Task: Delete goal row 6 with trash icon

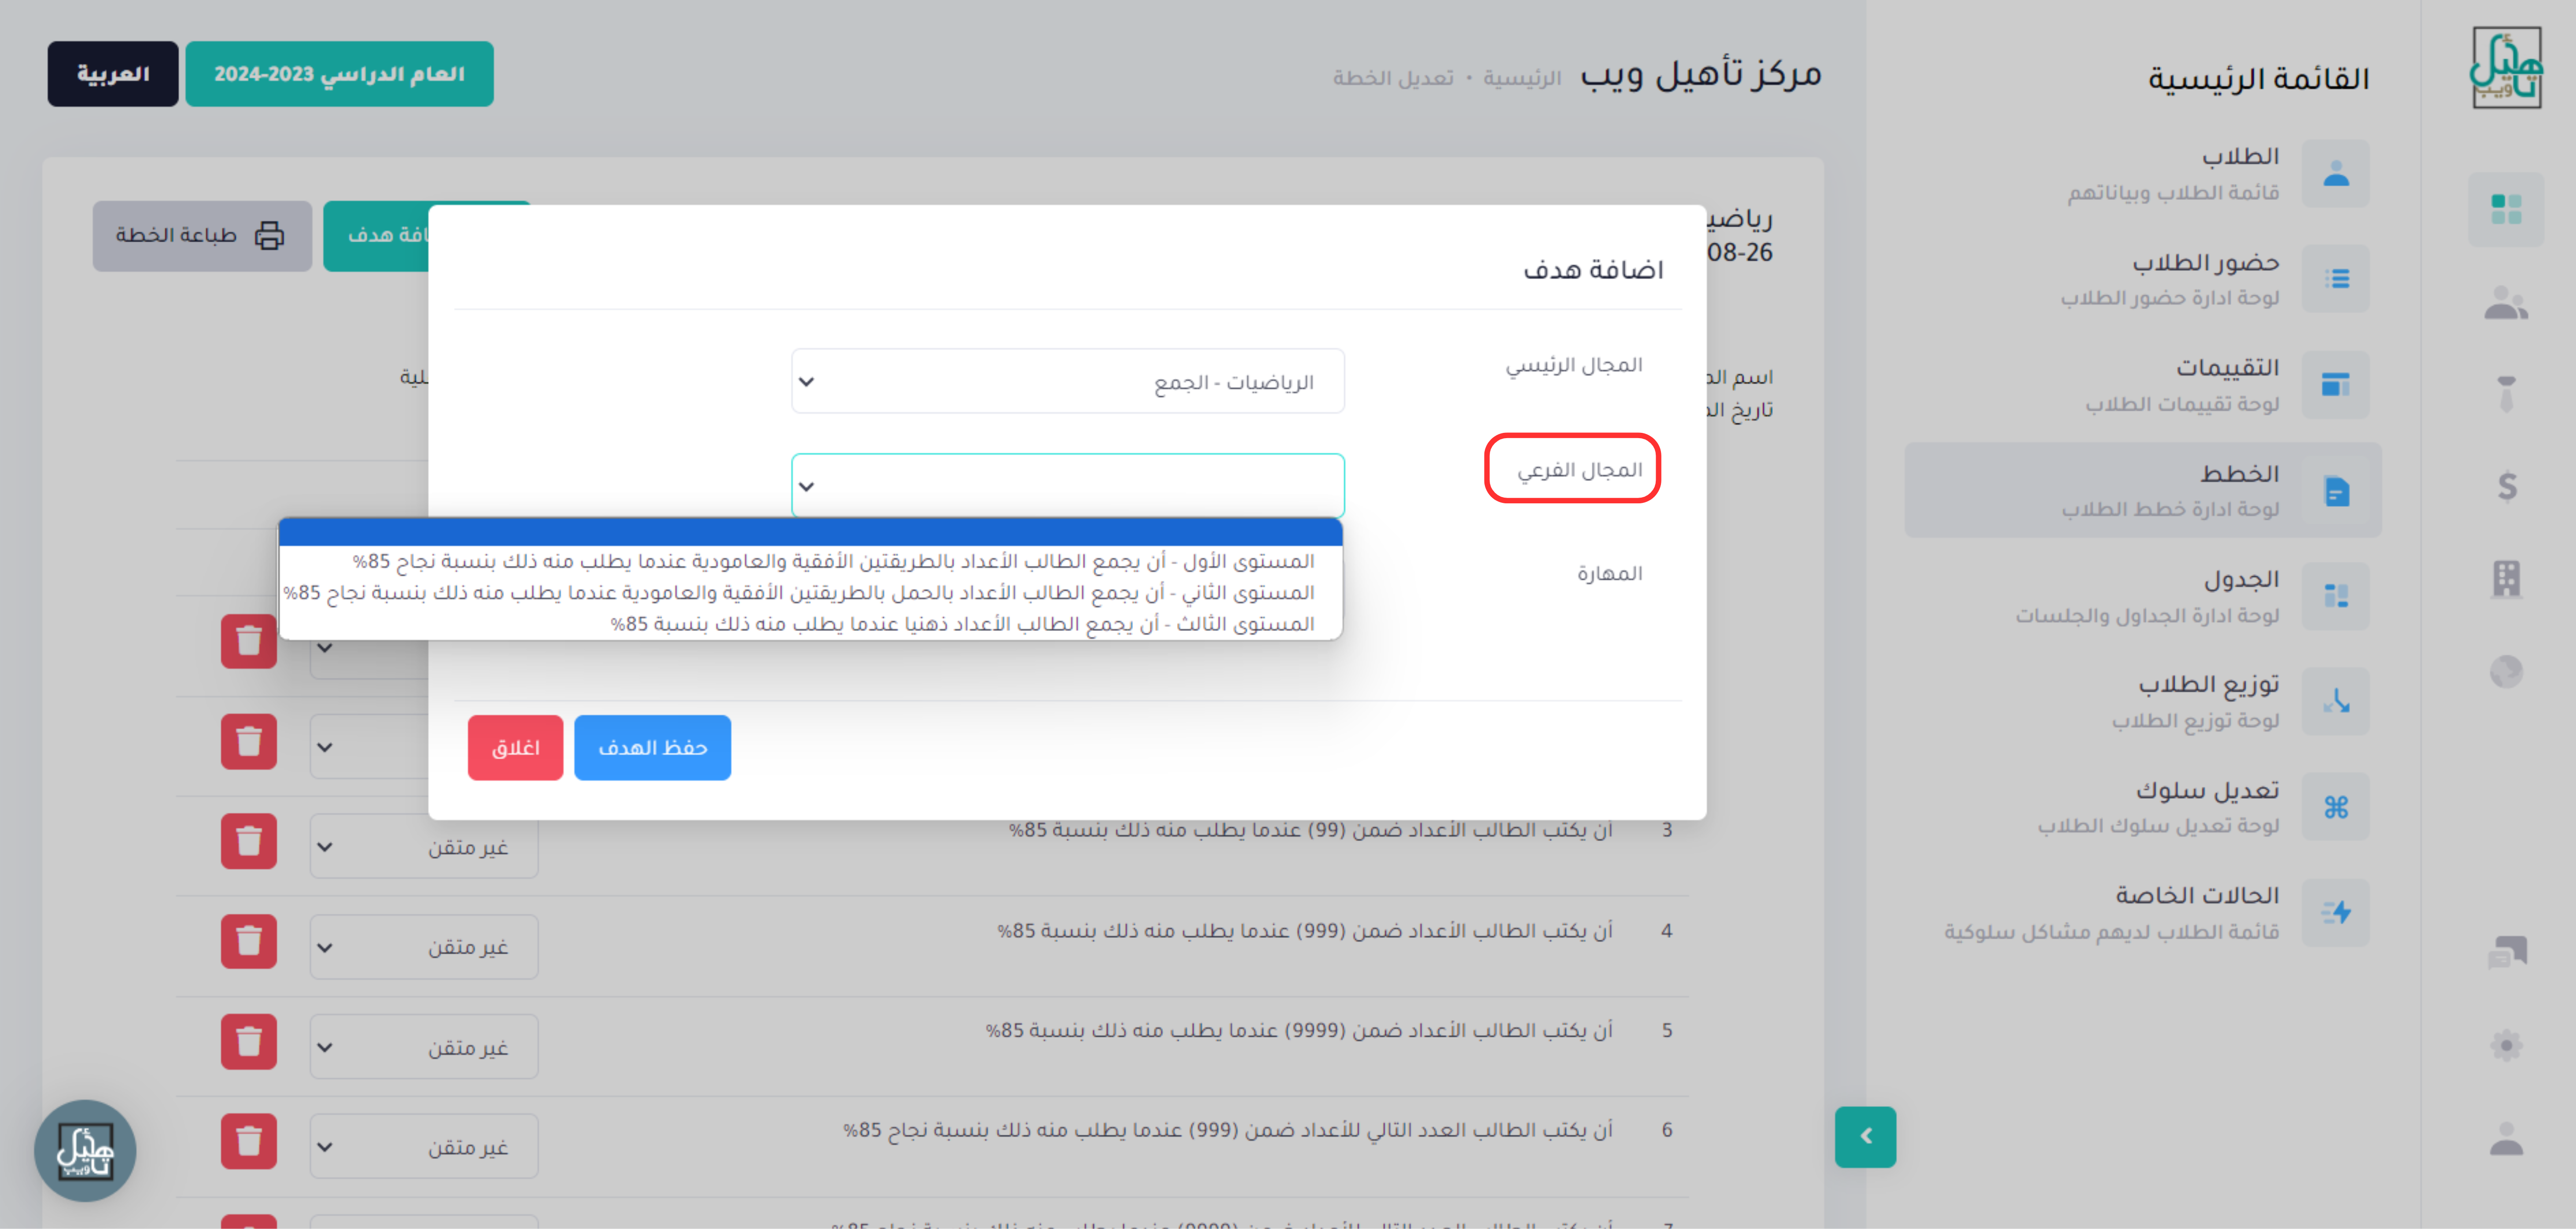Action: (249, 1141)
